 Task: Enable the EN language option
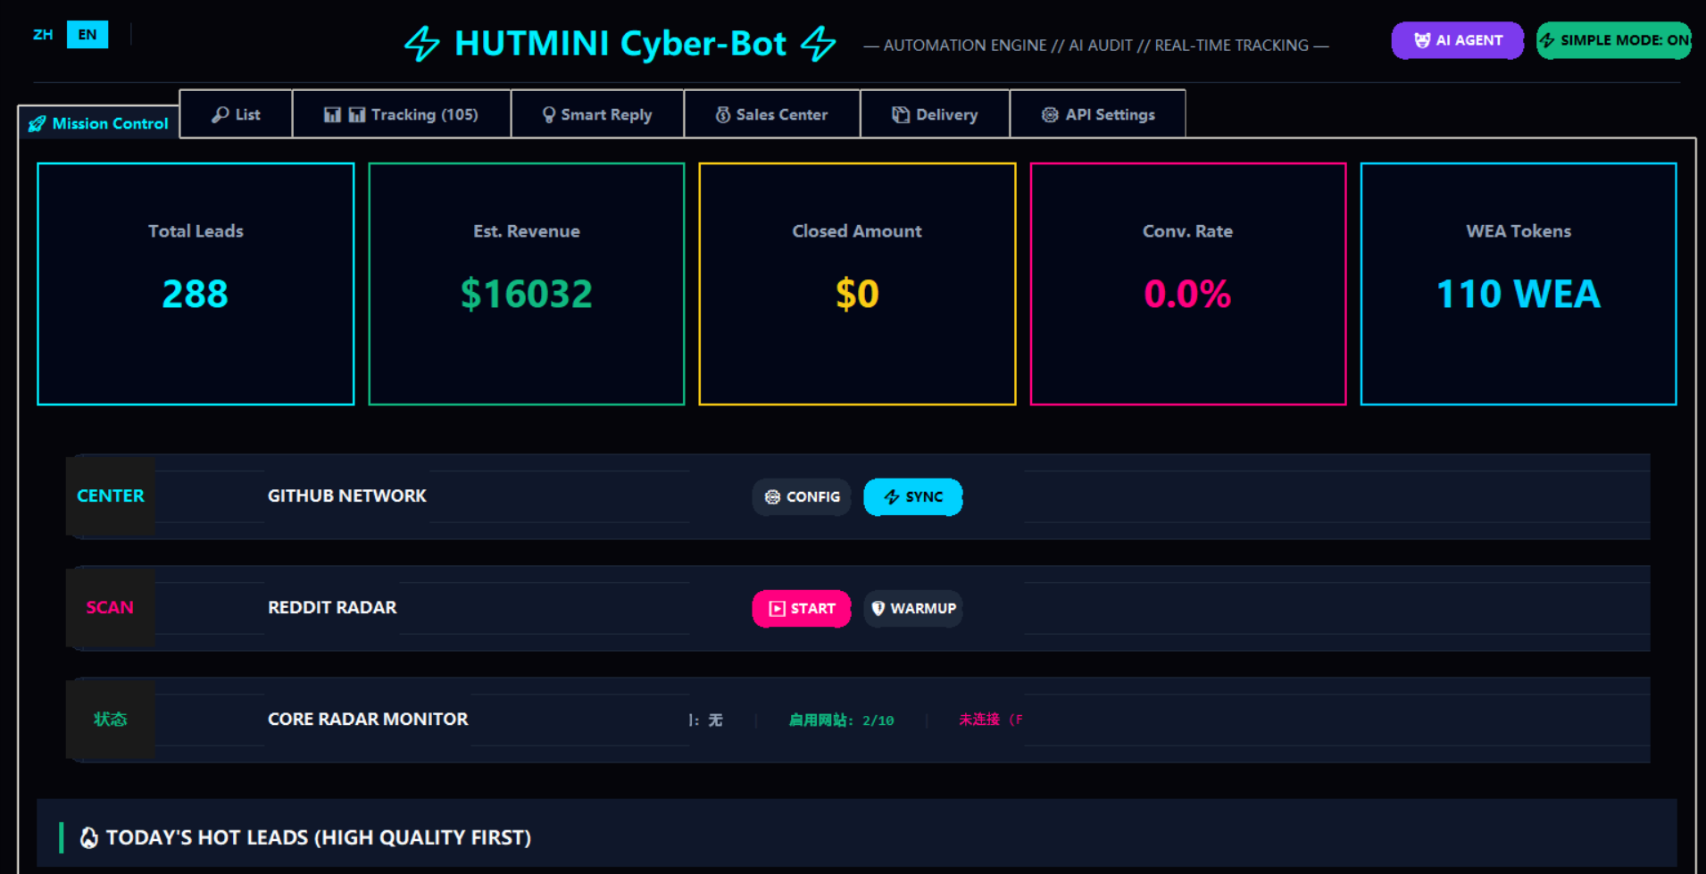click(87, 35)
